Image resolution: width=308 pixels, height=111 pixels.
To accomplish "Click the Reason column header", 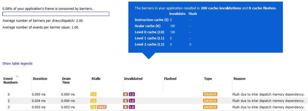I will pyautogui.click(x=239, y=79).
